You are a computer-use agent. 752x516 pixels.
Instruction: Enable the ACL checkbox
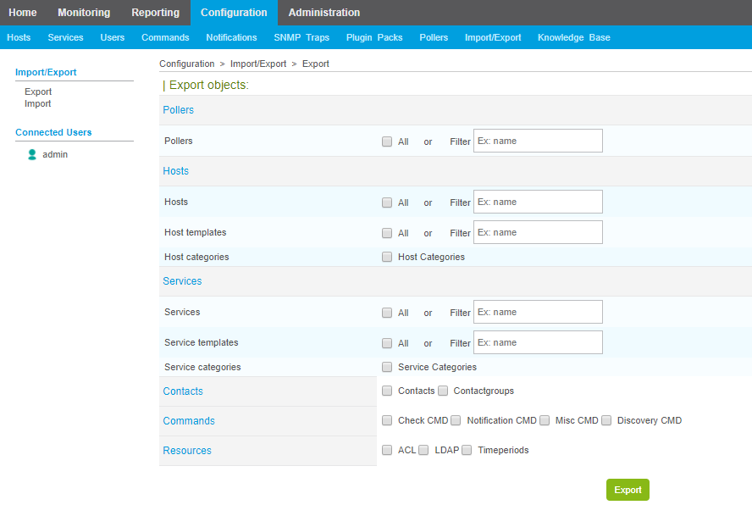tap(386, 450)
